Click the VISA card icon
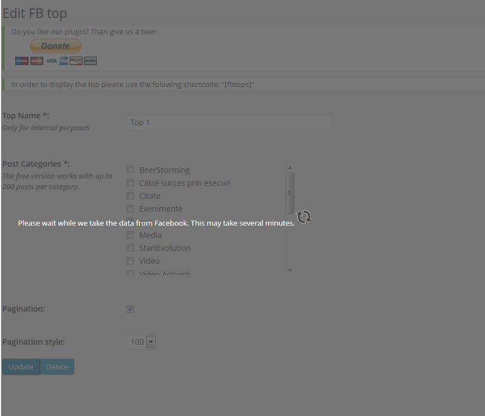Screen dimensions: 485x416 51,61
